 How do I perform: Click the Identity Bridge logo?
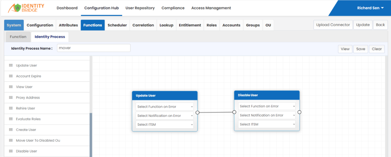(26, 8)
